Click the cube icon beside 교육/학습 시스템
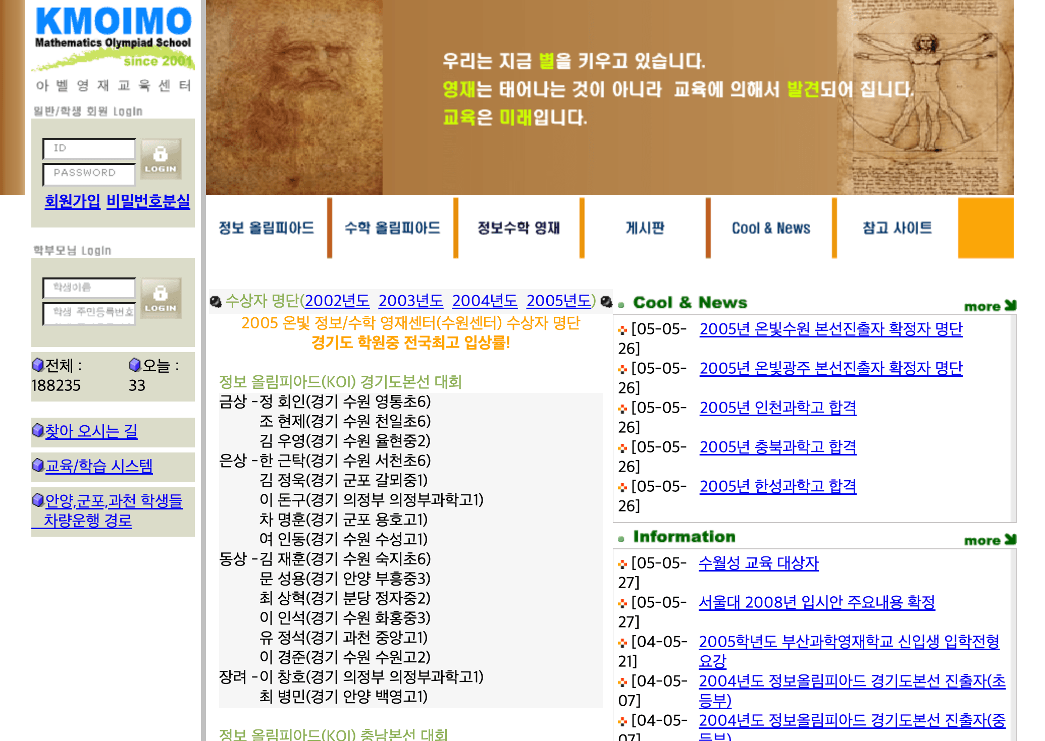The image size is (1045, 741). coord(38,465)
